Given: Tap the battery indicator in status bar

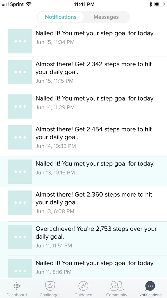Looking at the screenshot, I should [160, 4].
